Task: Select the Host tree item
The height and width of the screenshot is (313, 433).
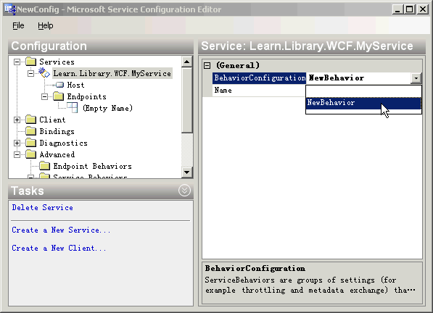Action: [x=75, y=85]
